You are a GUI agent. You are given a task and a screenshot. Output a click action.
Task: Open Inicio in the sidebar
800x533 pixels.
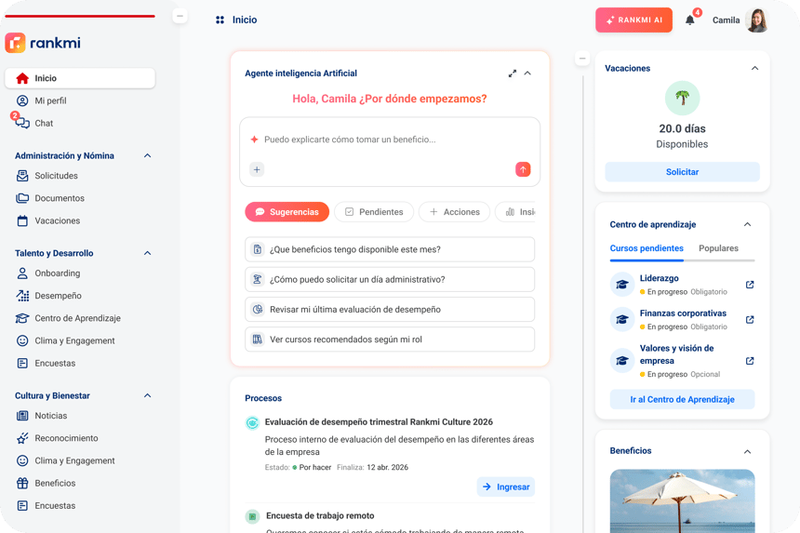80,78
